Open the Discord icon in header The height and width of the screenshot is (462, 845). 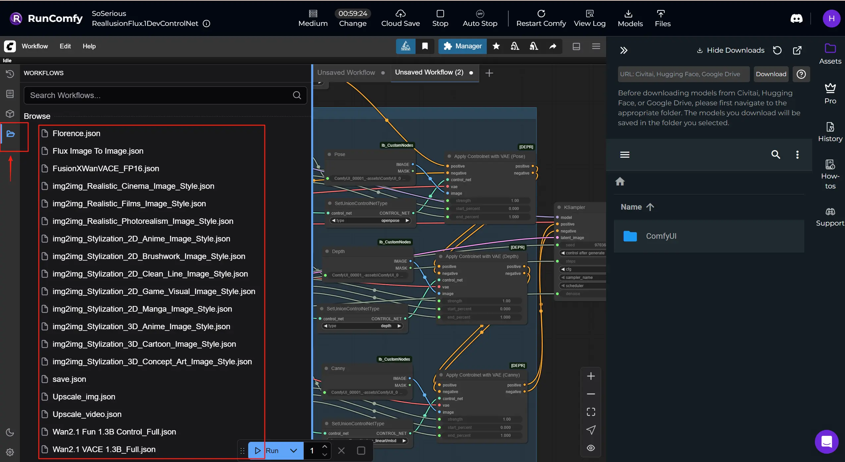point(796,18)
